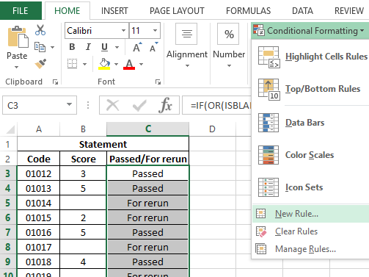Open Insert Function fx button
369x277 pixels.
tap(165, 105)
